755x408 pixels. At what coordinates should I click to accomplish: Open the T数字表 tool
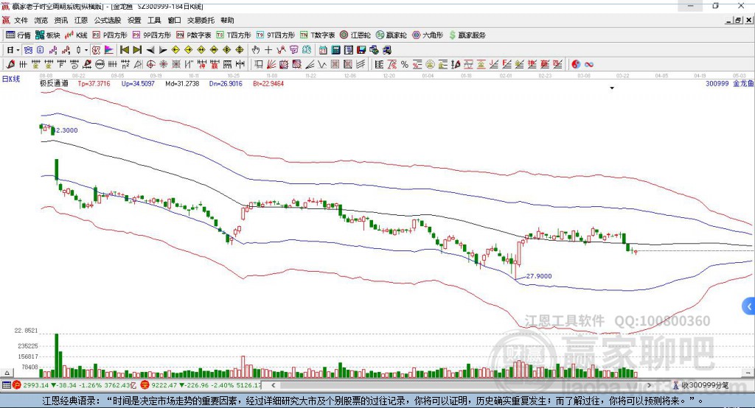tap(317, 35)
